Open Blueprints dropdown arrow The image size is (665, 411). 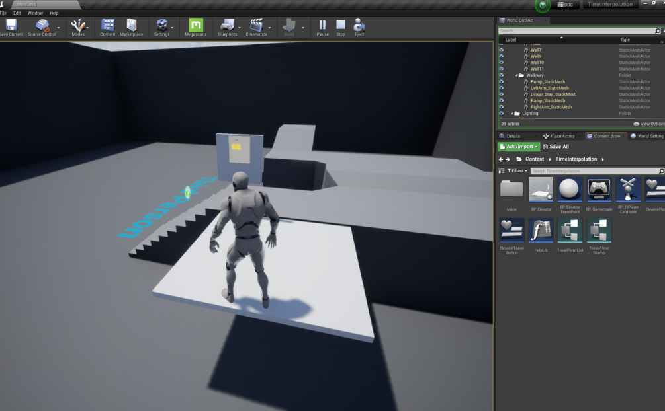pos(239,28)
